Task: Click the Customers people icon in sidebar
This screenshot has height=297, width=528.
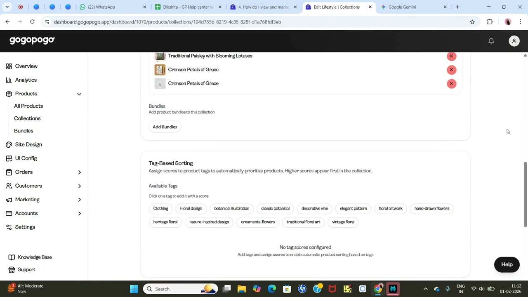Action: (x=9, y=186)
